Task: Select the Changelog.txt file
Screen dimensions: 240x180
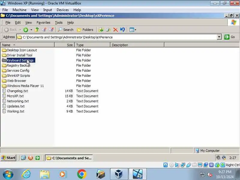Action: click(15, 91)
